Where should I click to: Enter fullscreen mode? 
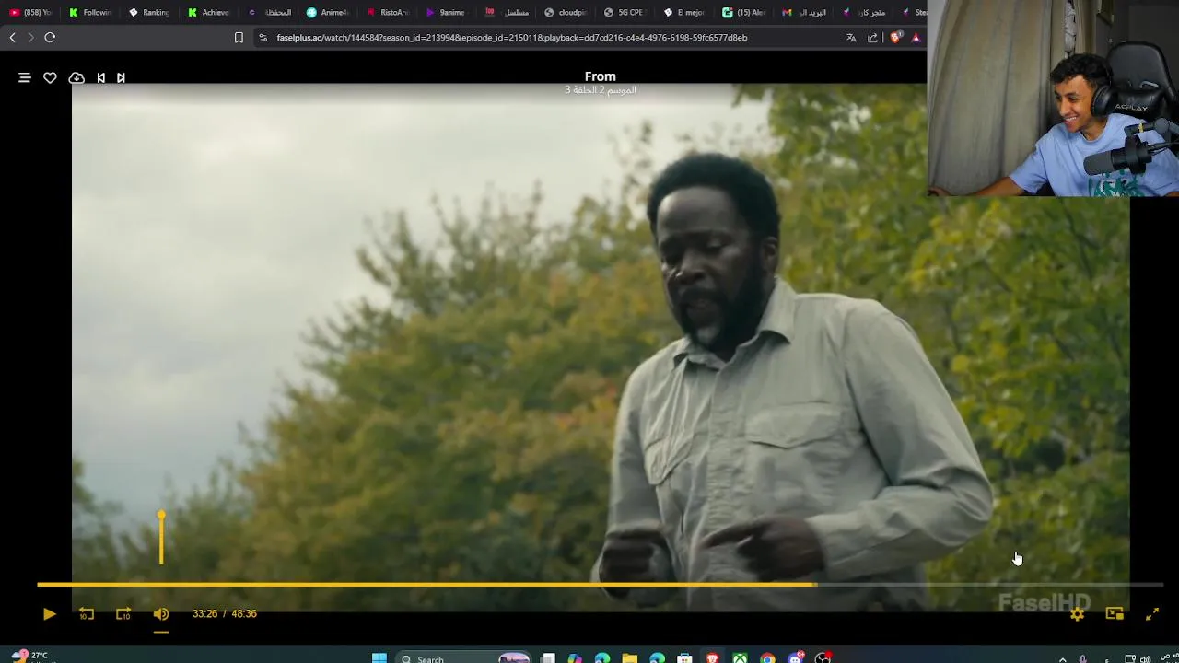coord(1152,614)
